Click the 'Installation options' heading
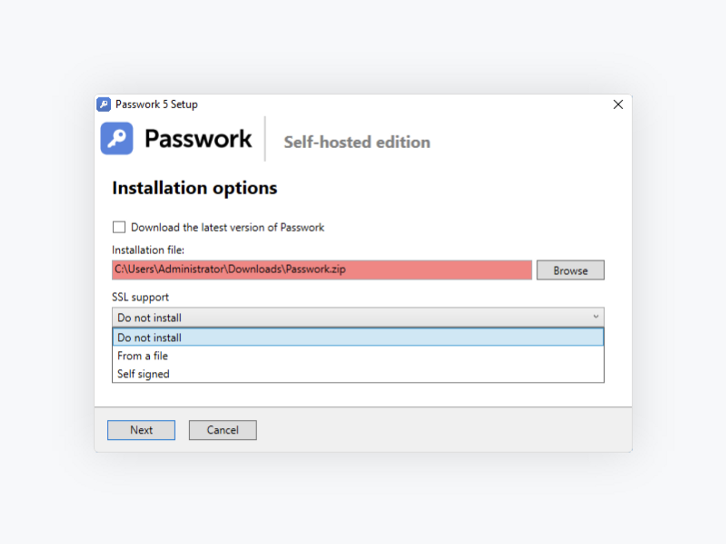The image size is (726, 544). pos(195,188)
